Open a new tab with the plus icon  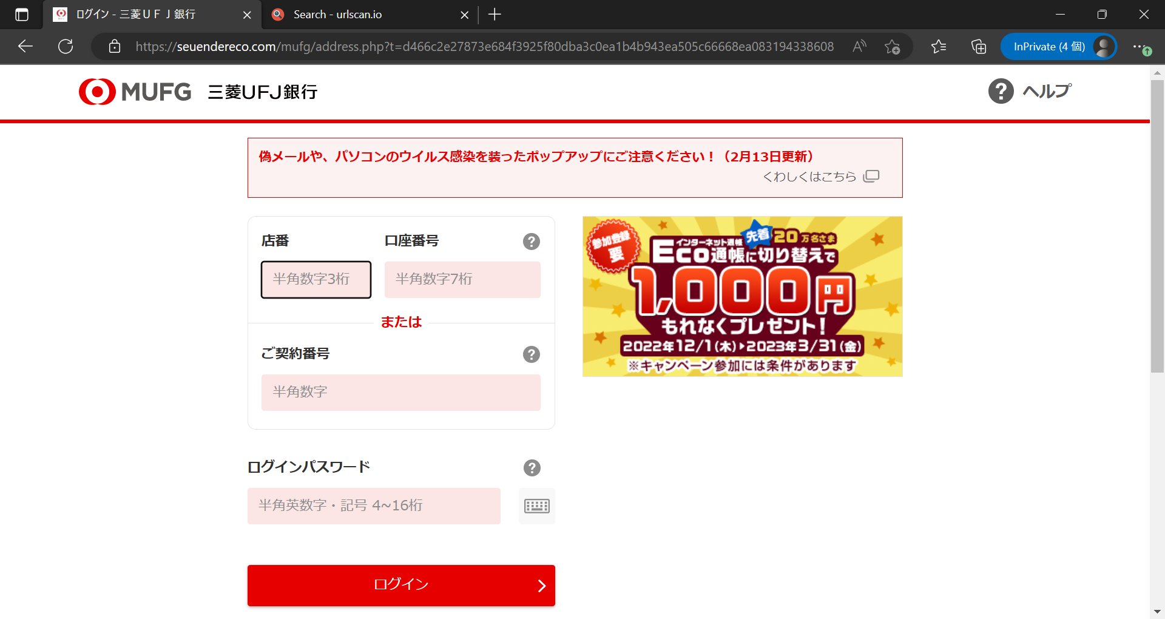pyautogui.click(x=495, y=15)
